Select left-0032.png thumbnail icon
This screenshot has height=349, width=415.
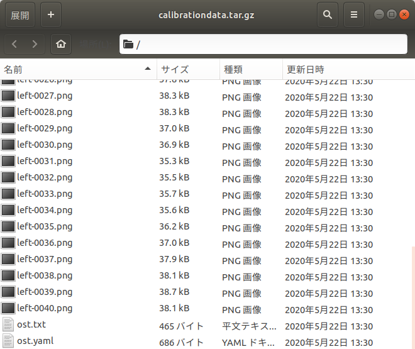pyautogui.click(x=8, y=177)
